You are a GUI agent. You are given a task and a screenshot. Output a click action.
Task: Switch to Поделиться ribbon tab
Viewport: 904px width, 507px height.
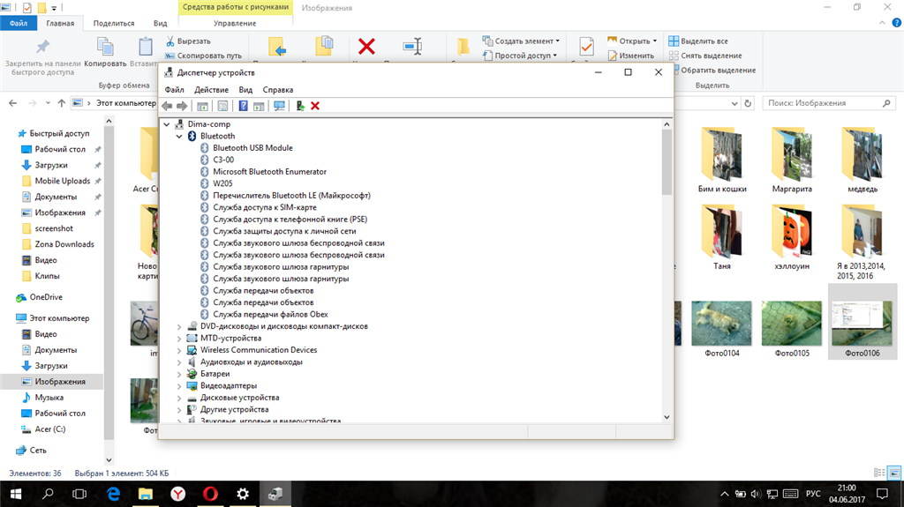pyautogui.click(x=114, y=23)
